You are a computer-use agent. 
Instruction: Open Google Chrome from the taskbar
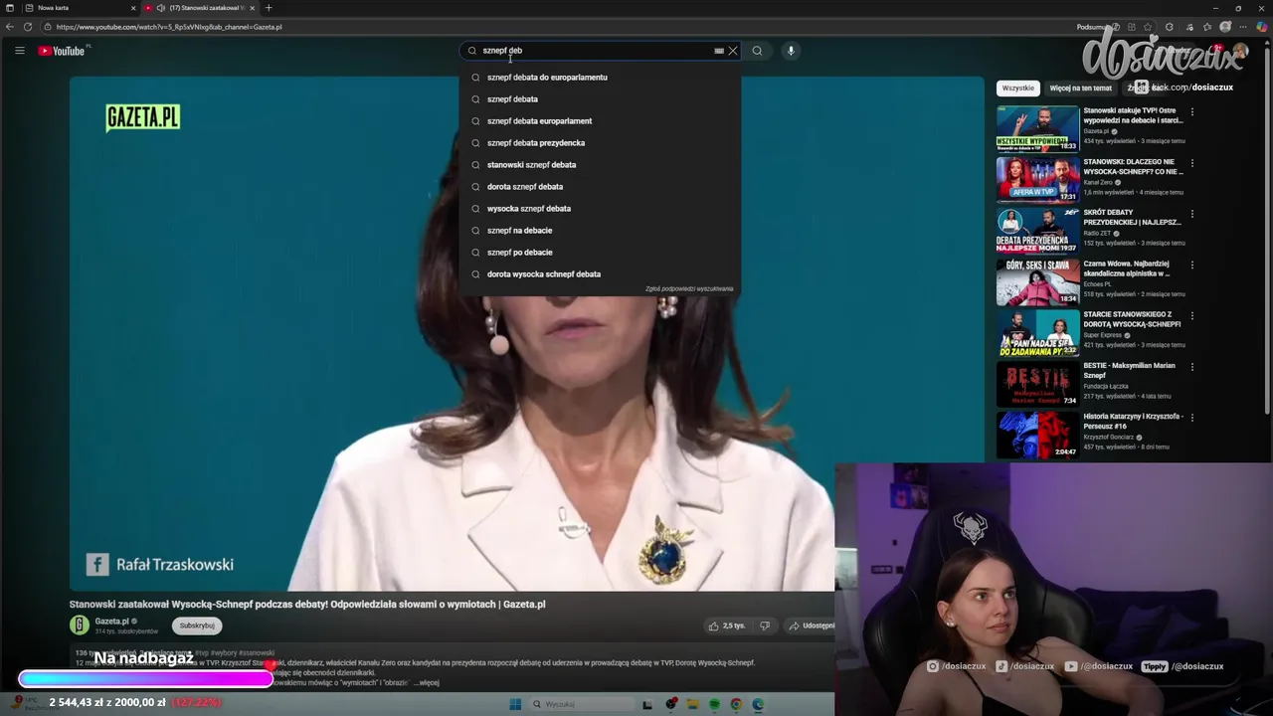pos(736,705)
